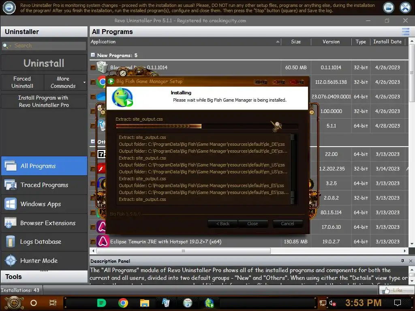415x311 pixels.
Task: Click the muted volume tray icon
Action: tap(332, 303)
